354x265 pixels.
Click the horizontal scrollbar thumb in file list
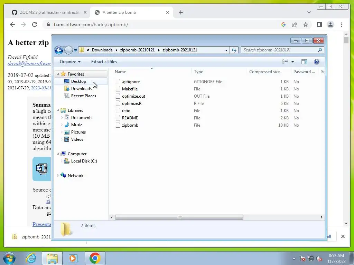179,217
